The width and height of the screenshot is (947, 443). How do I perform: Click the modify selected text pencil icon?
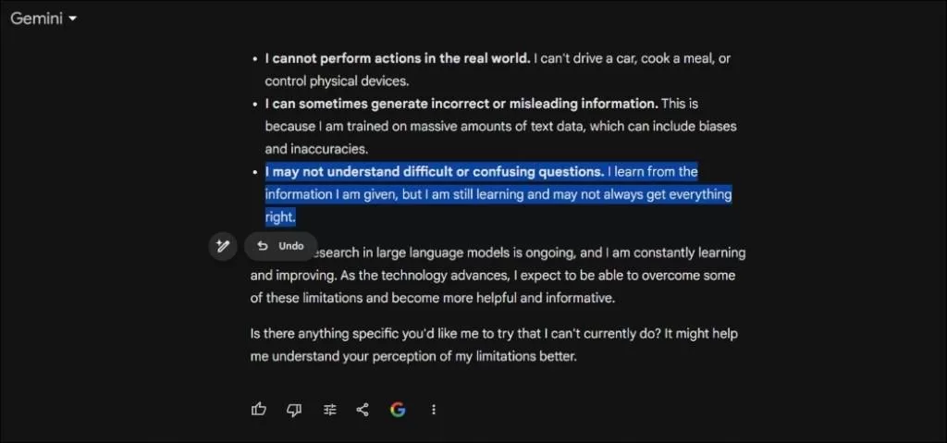[x=222, y=246]
